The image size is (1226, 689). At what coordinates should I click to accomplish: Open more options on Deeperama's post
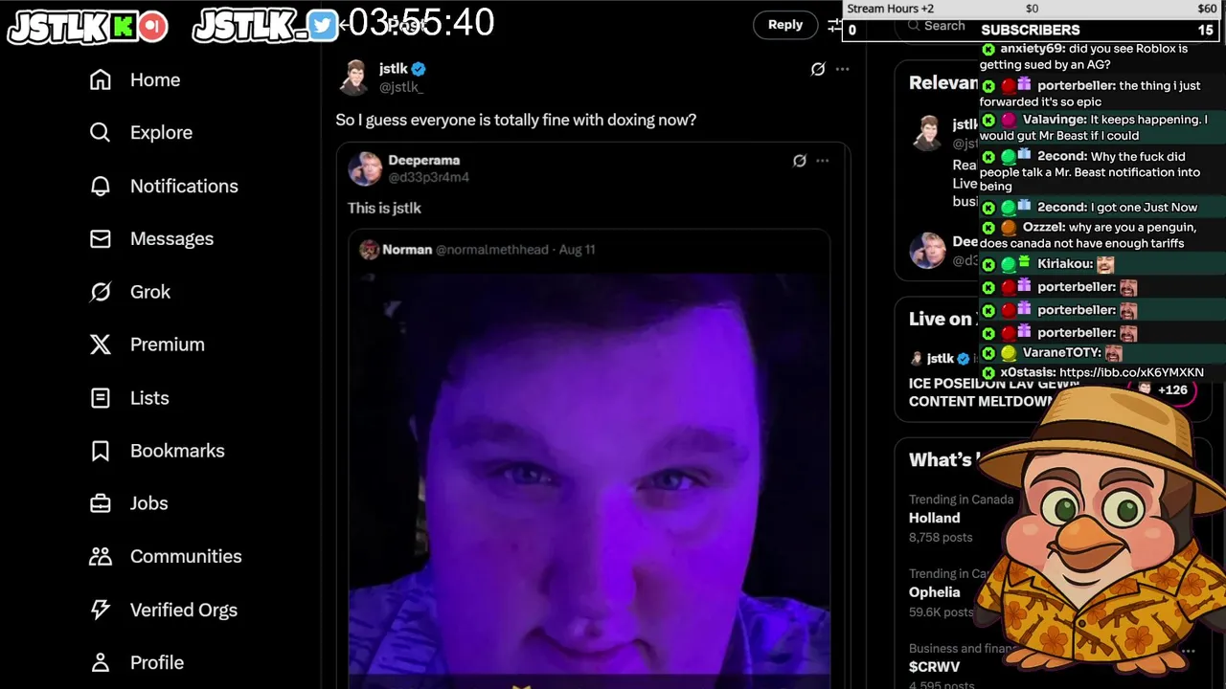(823, 161)
